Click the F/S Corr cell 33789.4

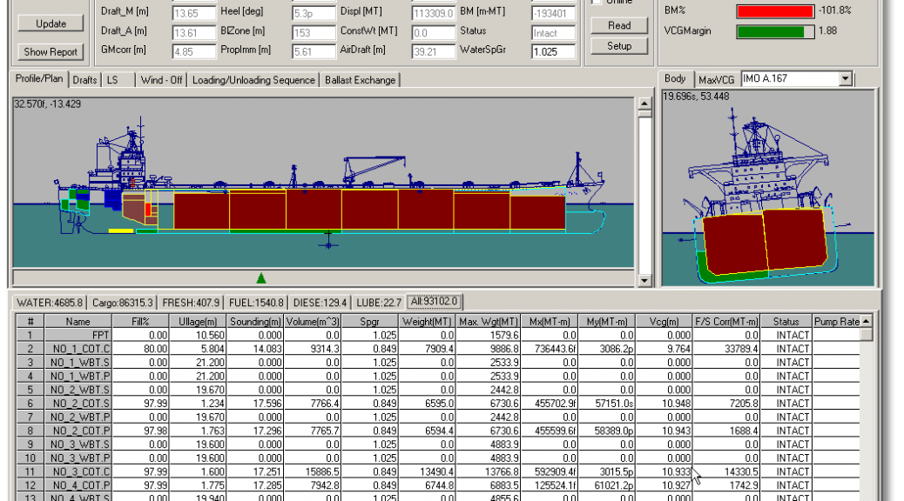pyautogui.click(x=726, y=349)
